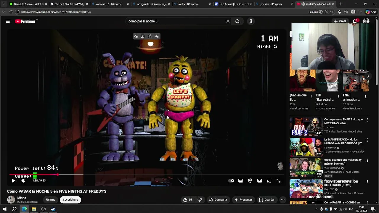
Task: Open a new browser tab
Action: click(x=340, y=4)
